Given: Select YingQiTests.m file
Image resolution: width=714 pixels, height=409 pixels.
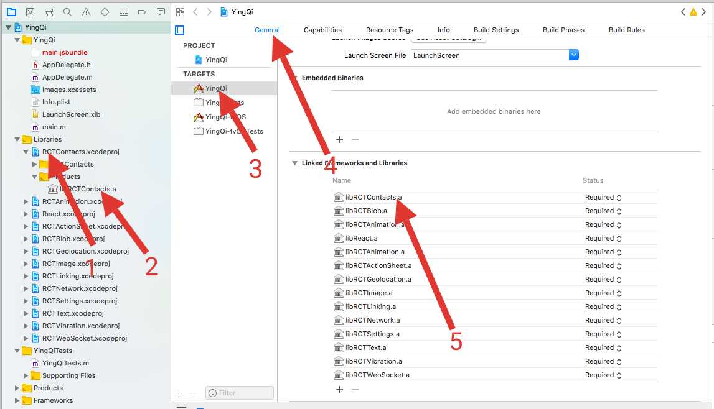Looking at the screenshot, I should click(x=65, y=363).
